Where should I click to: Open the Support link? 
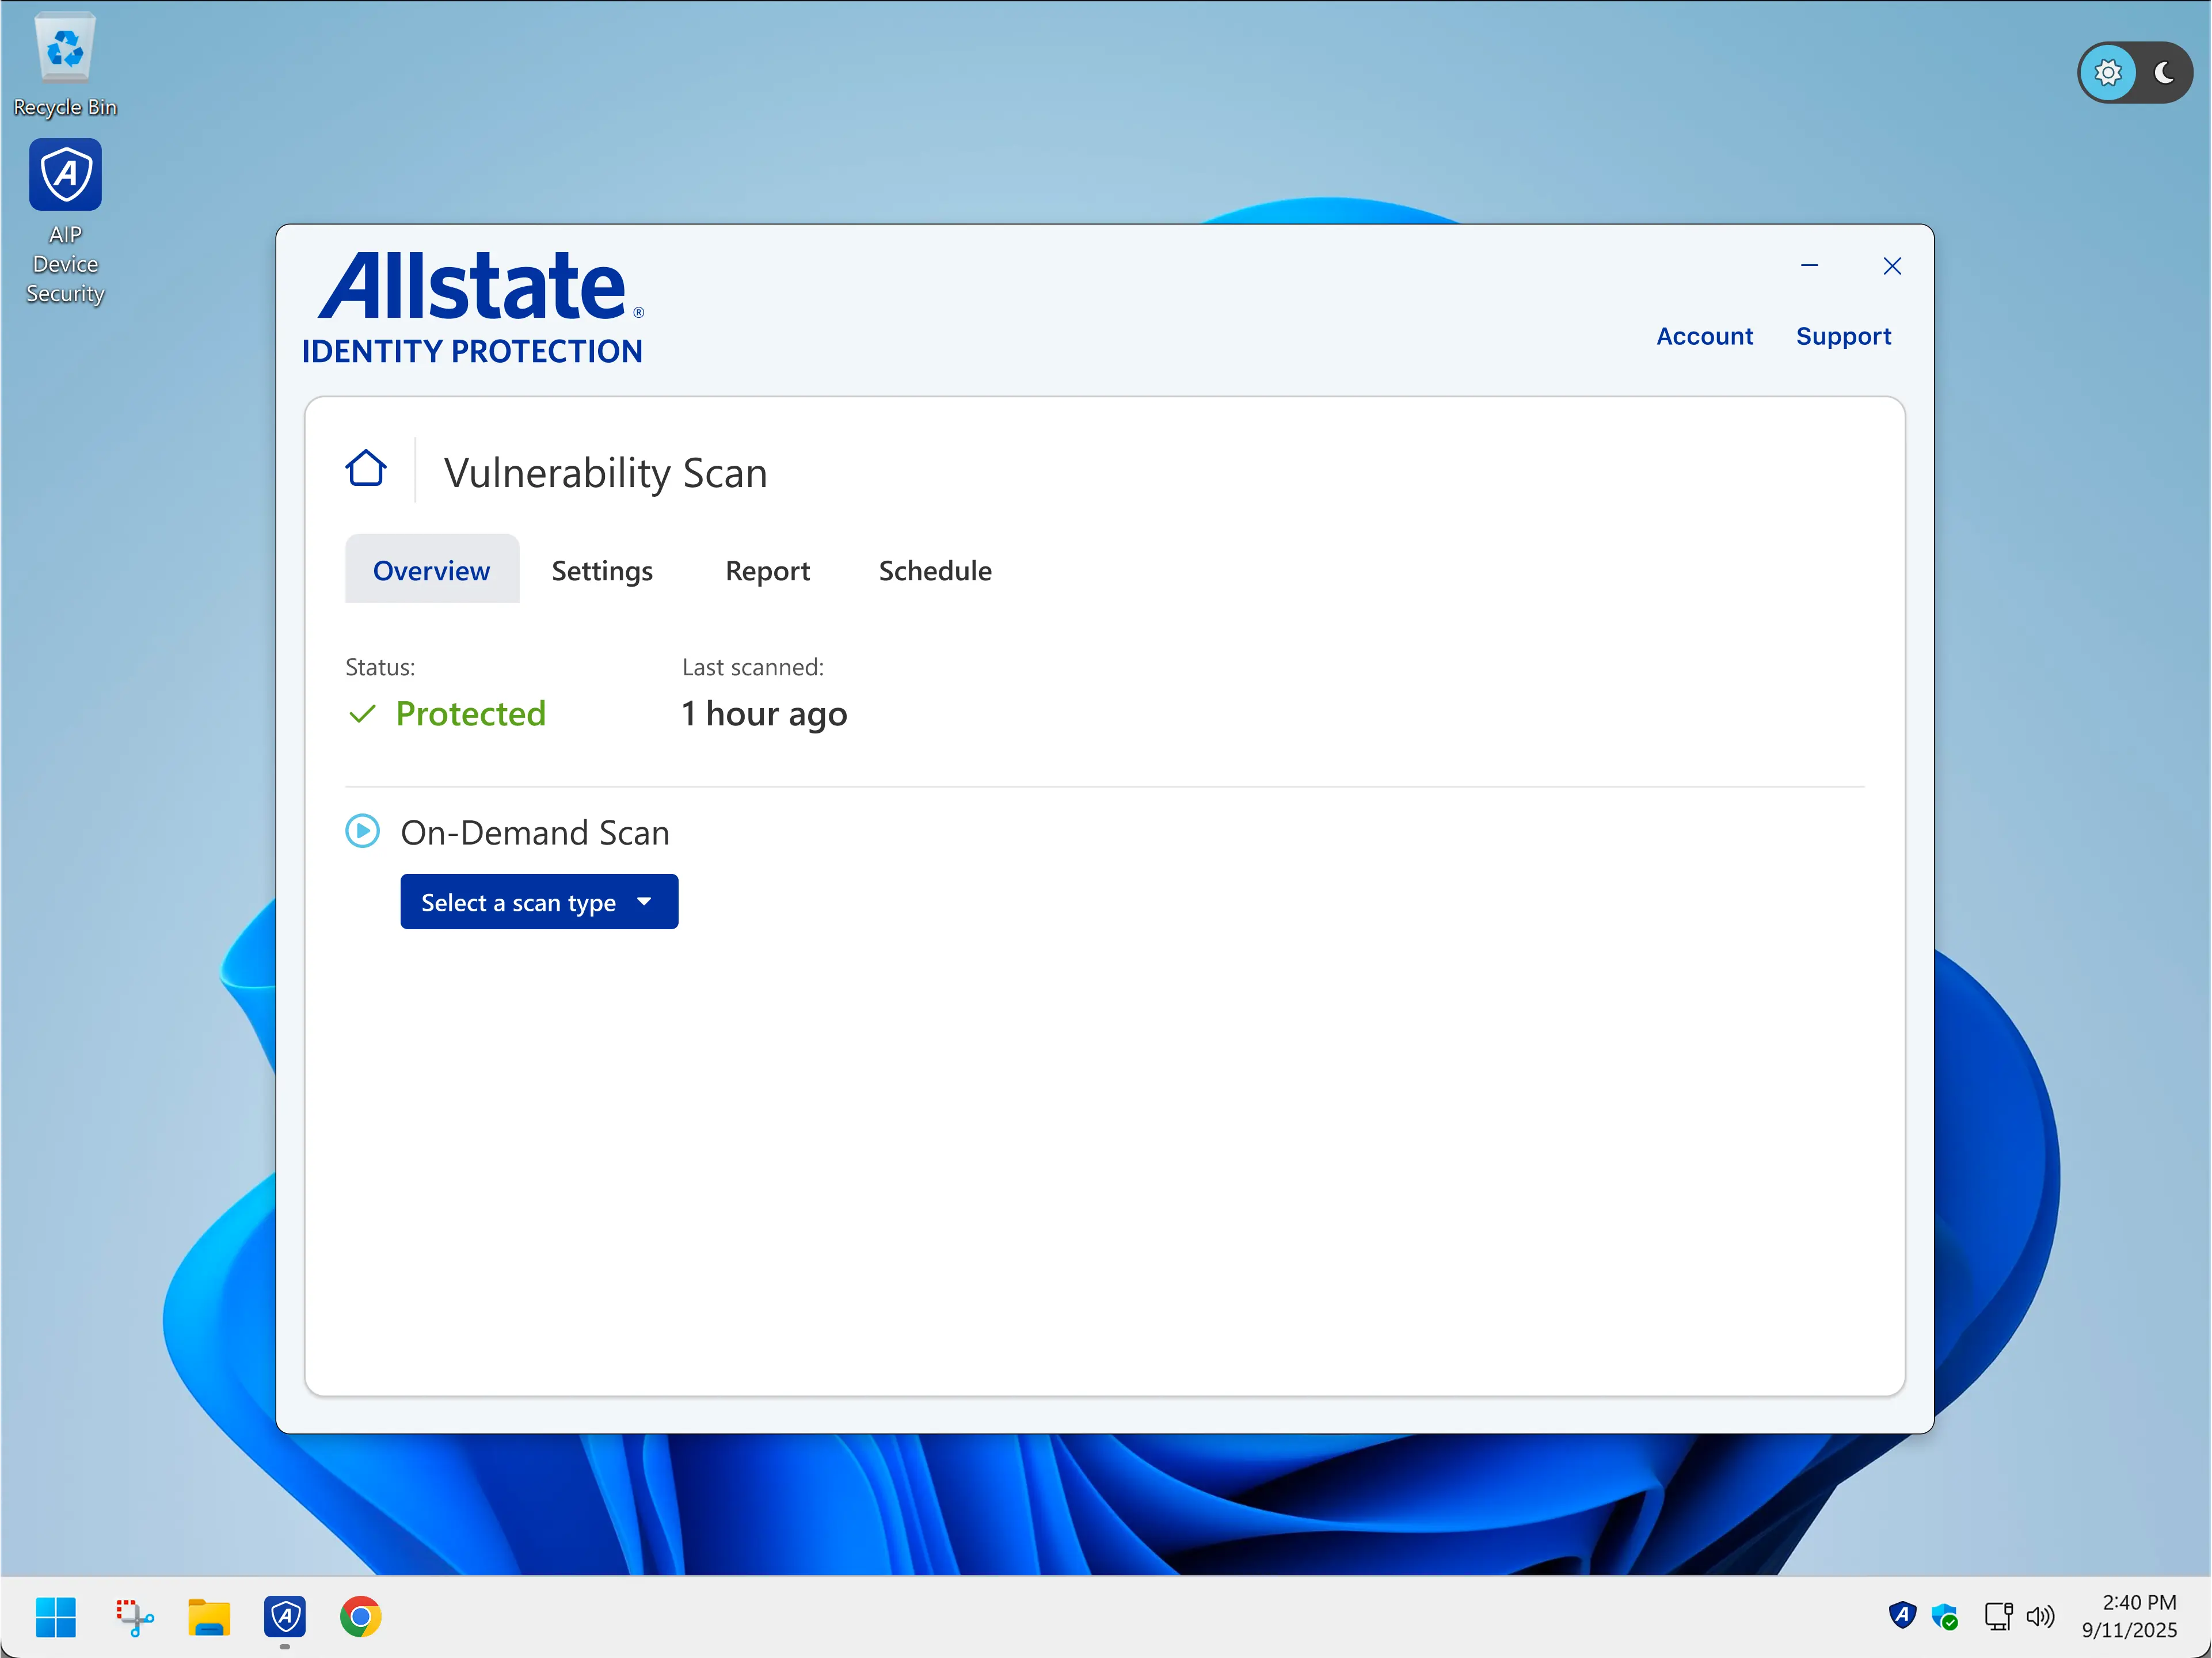pyautogui.click(x=1843, y=336)
